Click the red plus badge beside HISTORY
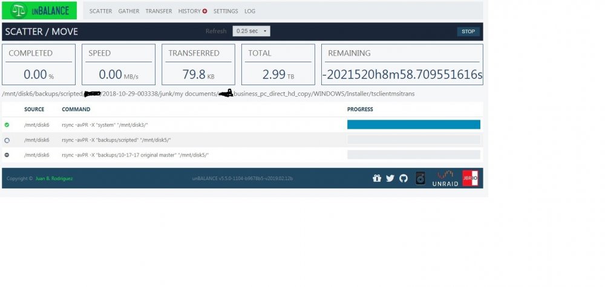 (x=205, y=11)
